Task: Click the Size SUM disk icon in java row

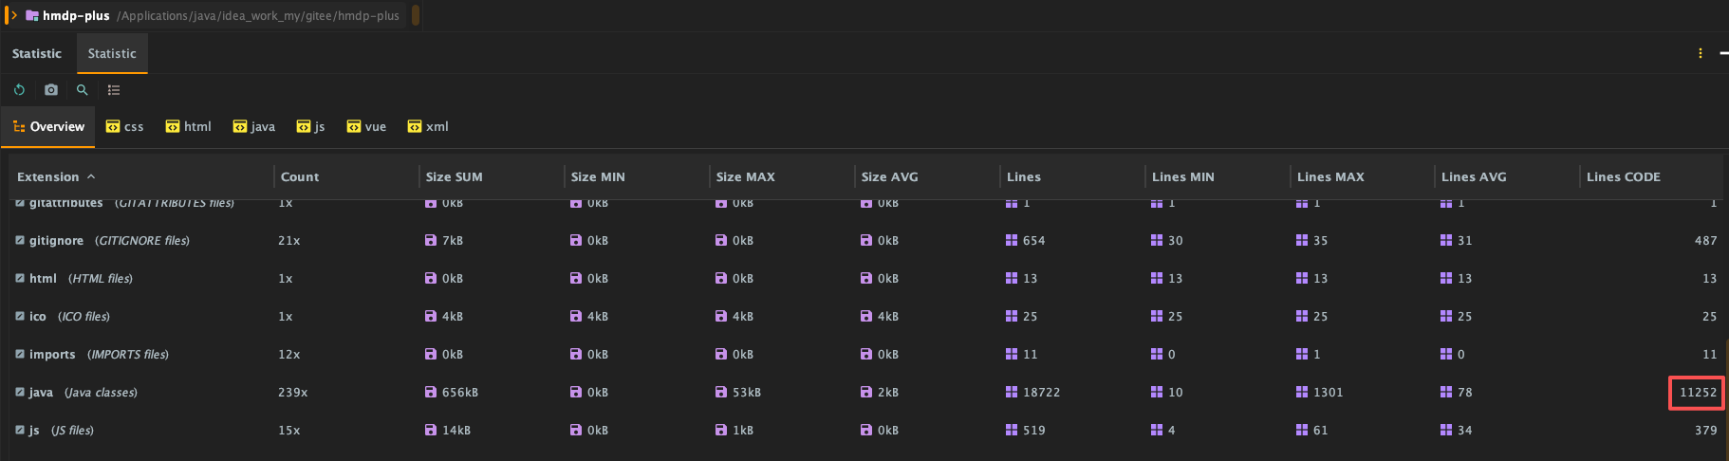Action: click(x=431, y=392)
